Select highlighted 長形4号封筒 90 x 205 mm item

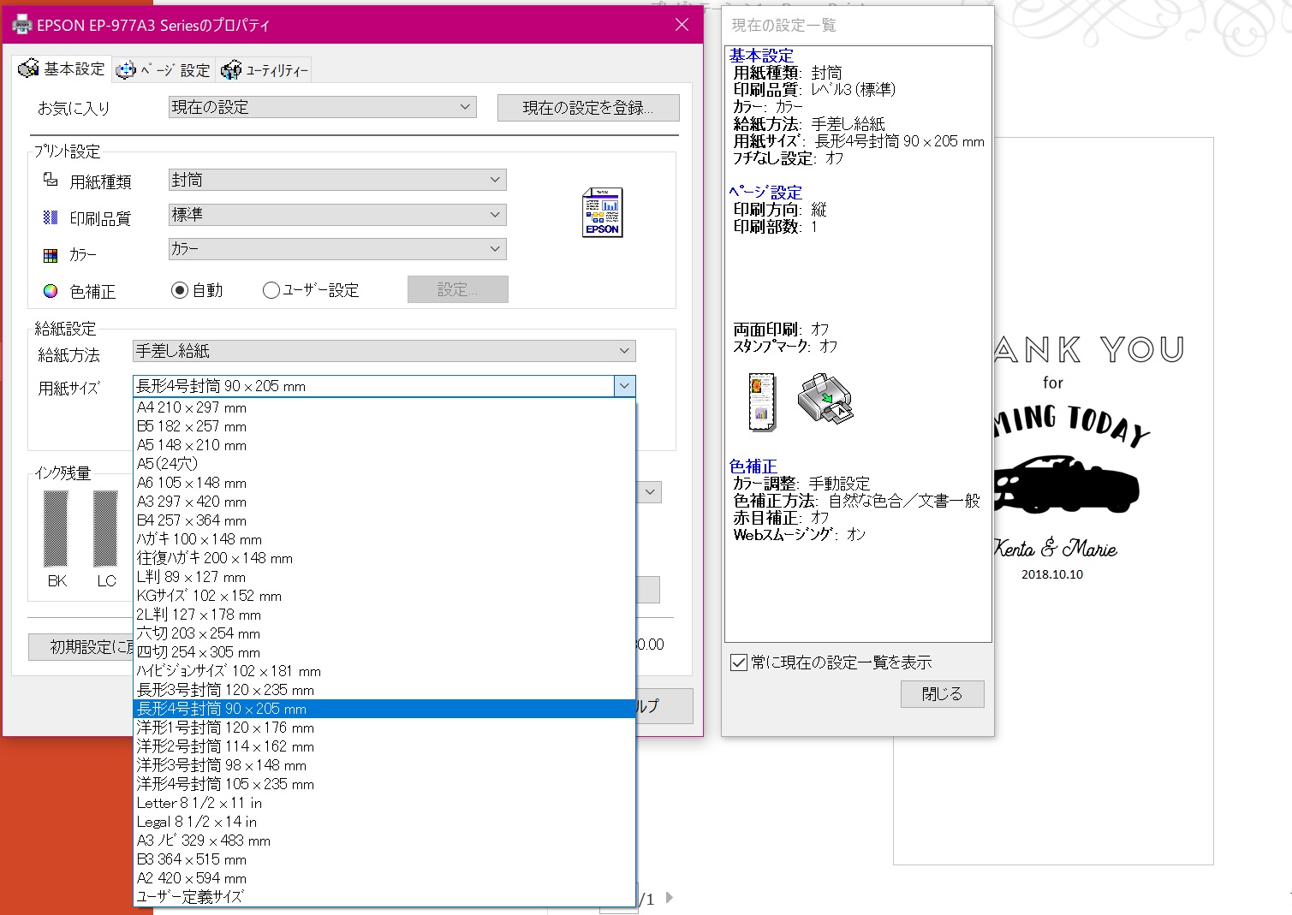[x=384, y=709]
